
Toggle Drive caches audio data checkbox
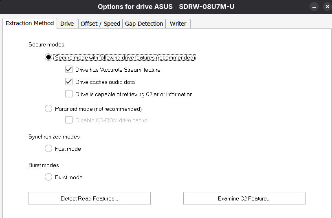tap(69, 82)
